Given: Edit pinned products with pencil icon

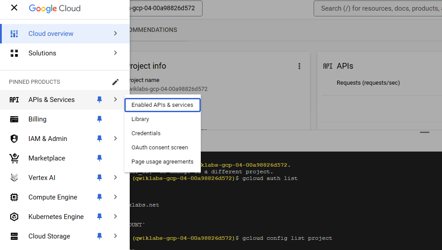Looking at the screenshot, I should (115, 82).
